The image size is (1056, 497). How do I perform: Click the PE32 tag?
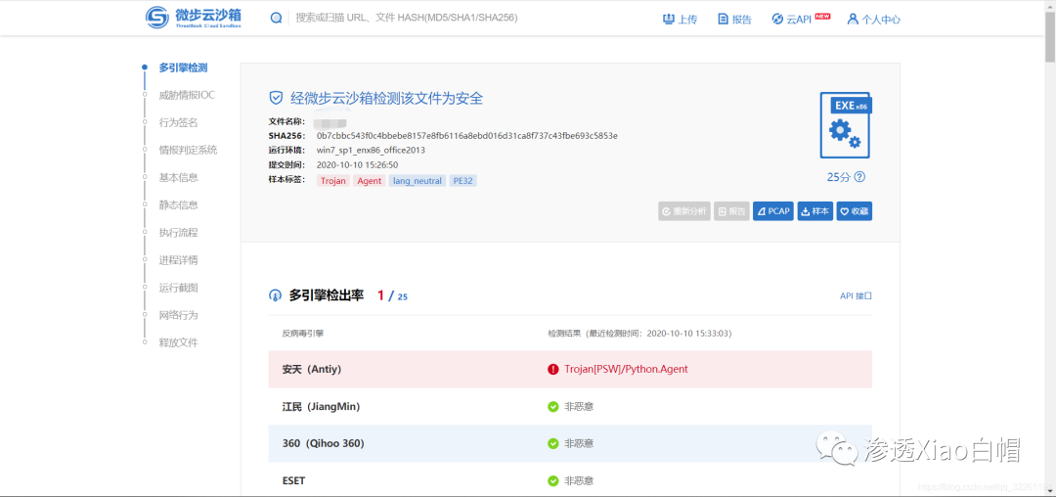click(x=463, y=180)
